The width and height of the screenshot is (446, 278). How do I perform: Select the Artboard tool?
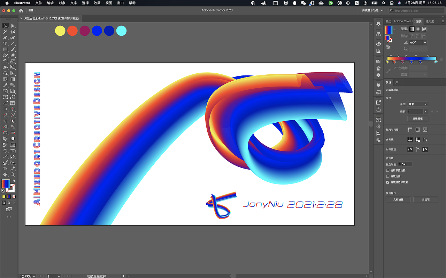click(5, 169)
